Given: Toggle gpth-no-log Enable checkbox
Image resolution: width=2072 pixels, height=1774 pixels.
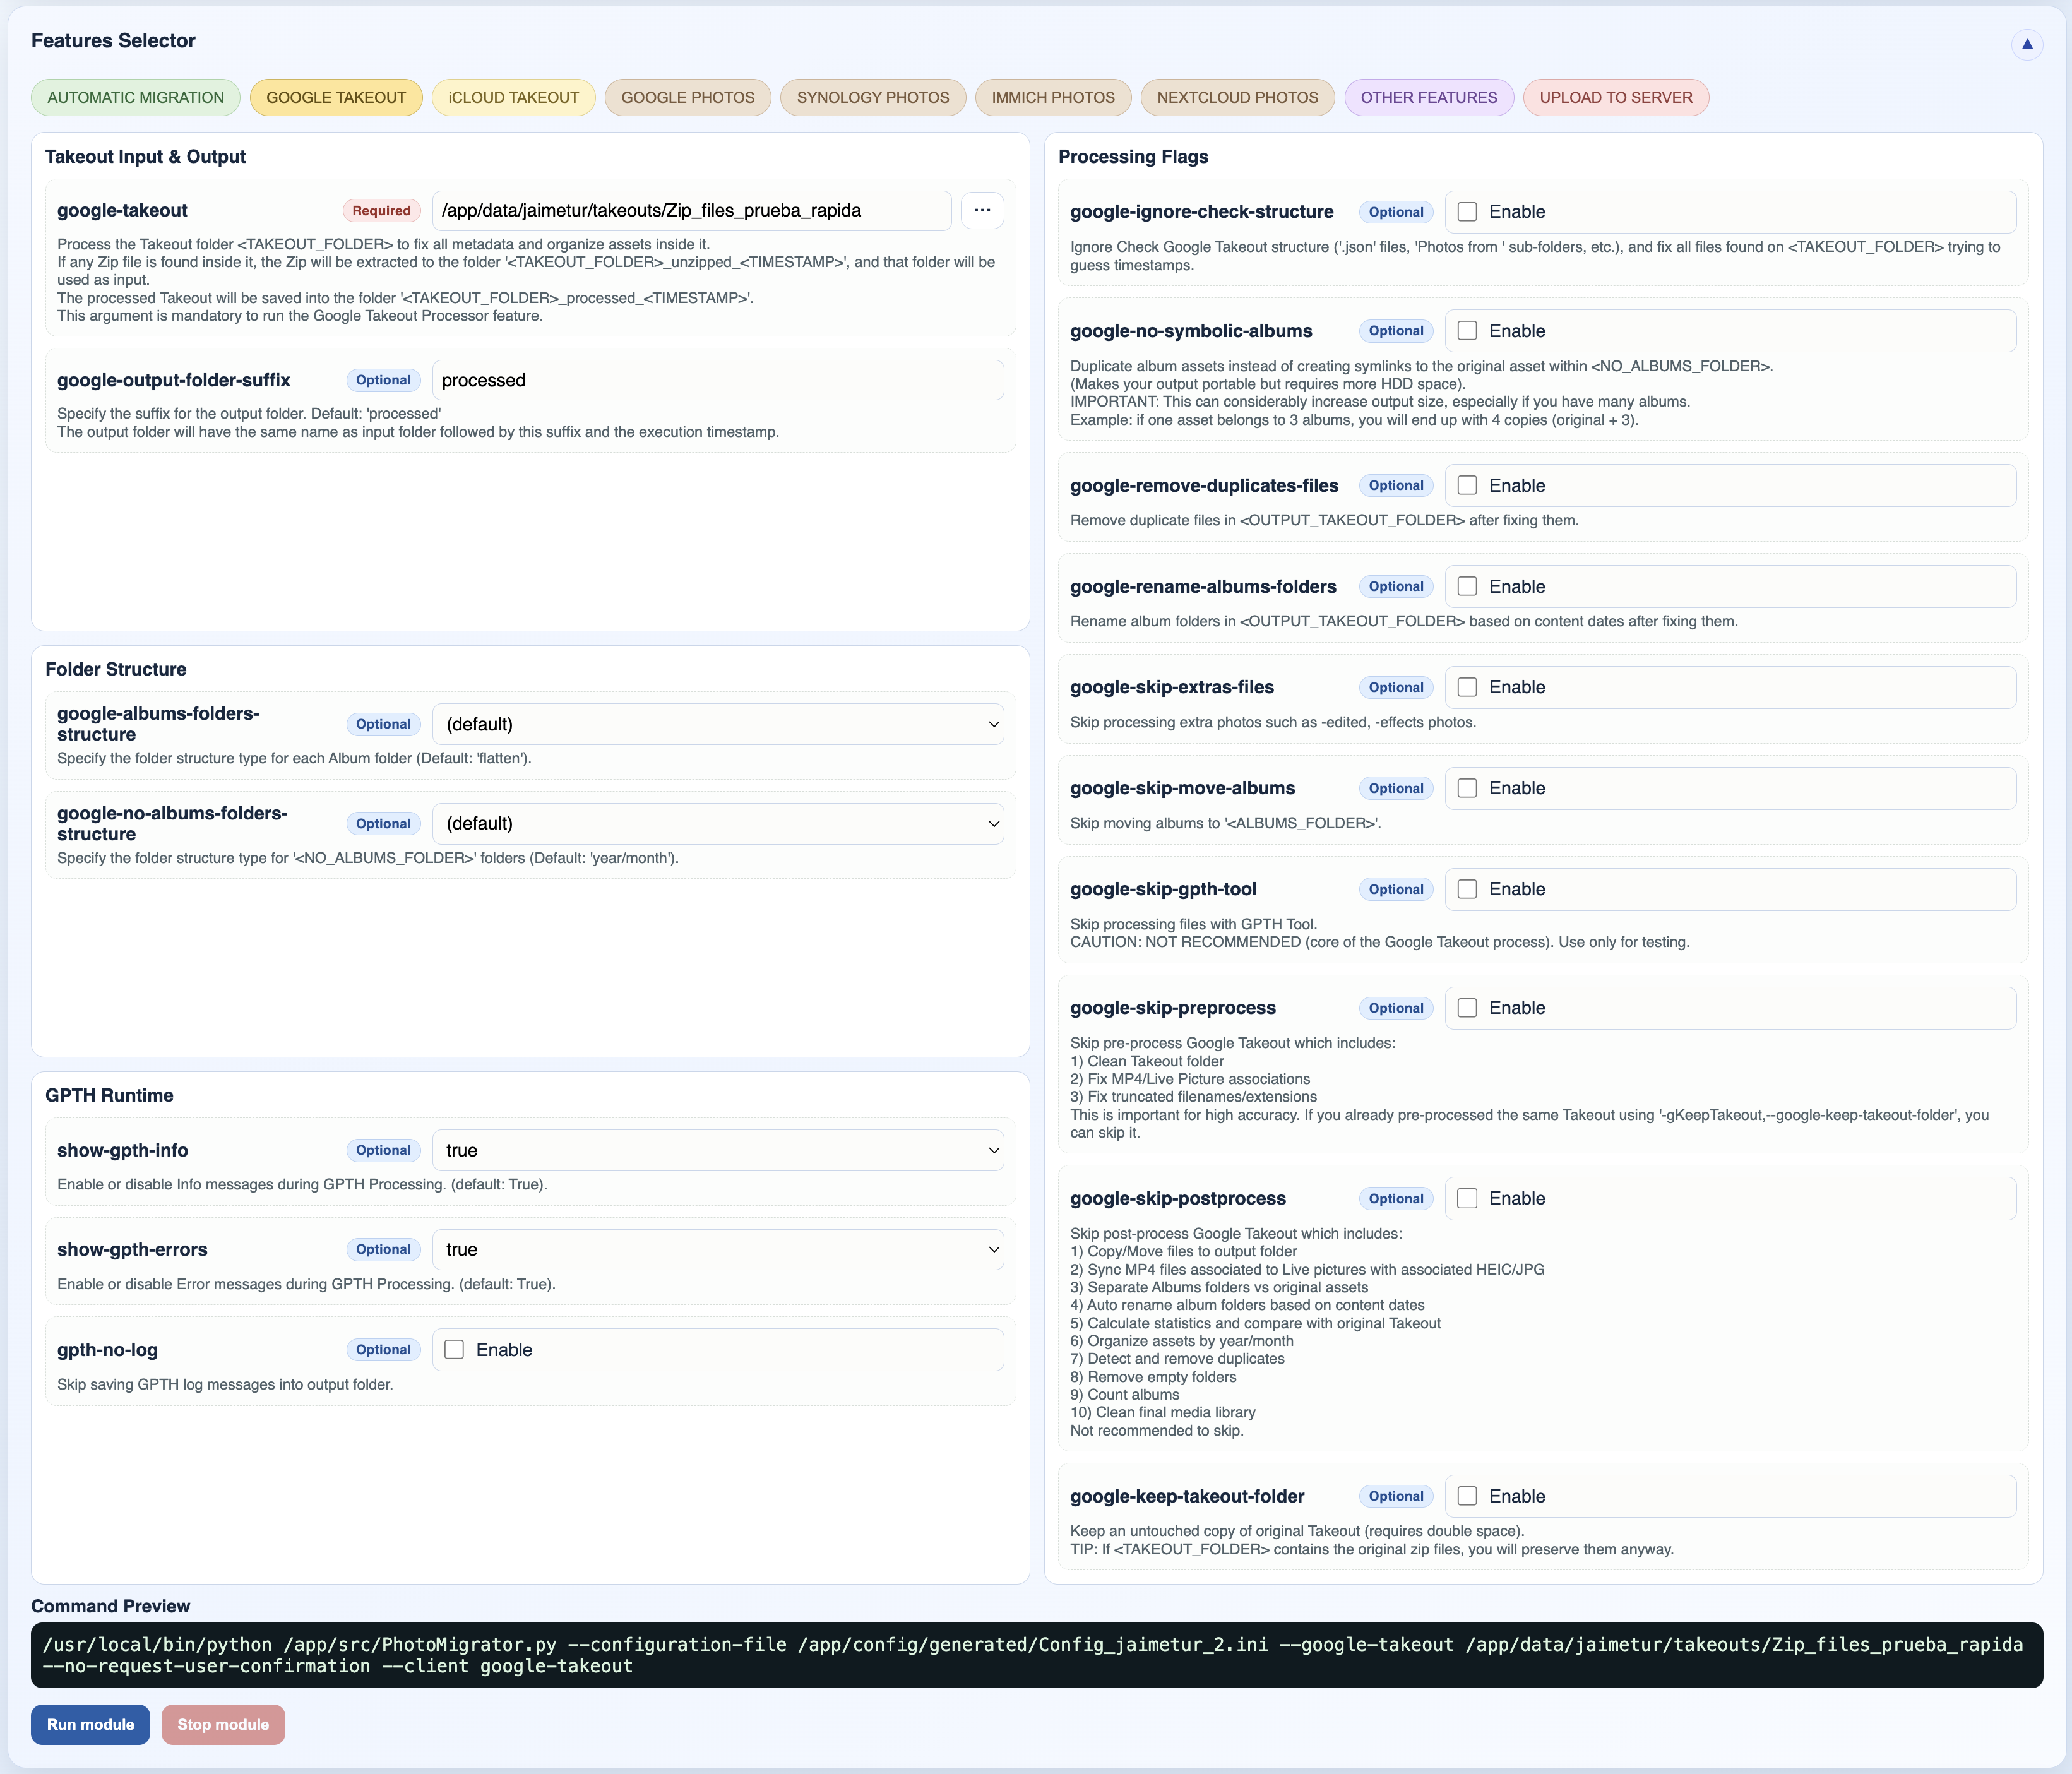Looking at the screenshot, I should (x=454, y=1350).
